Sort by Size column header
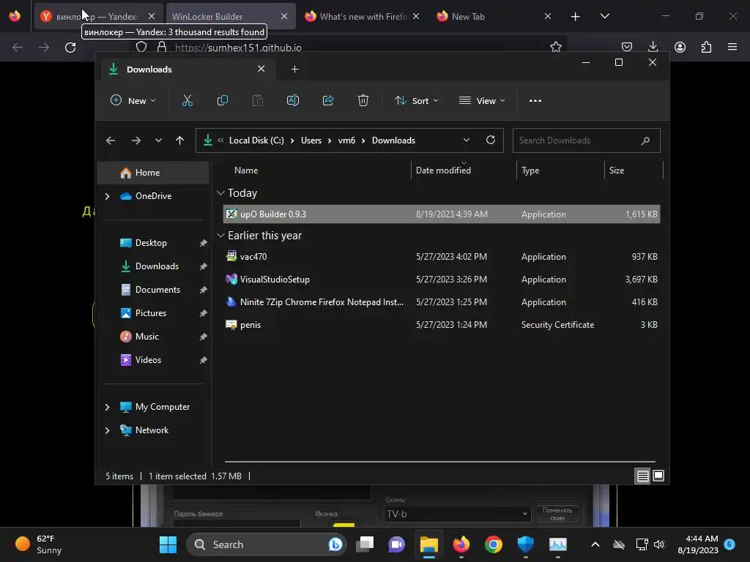The height and width of the screenshot is (562, 750). [x=617, y=170]
